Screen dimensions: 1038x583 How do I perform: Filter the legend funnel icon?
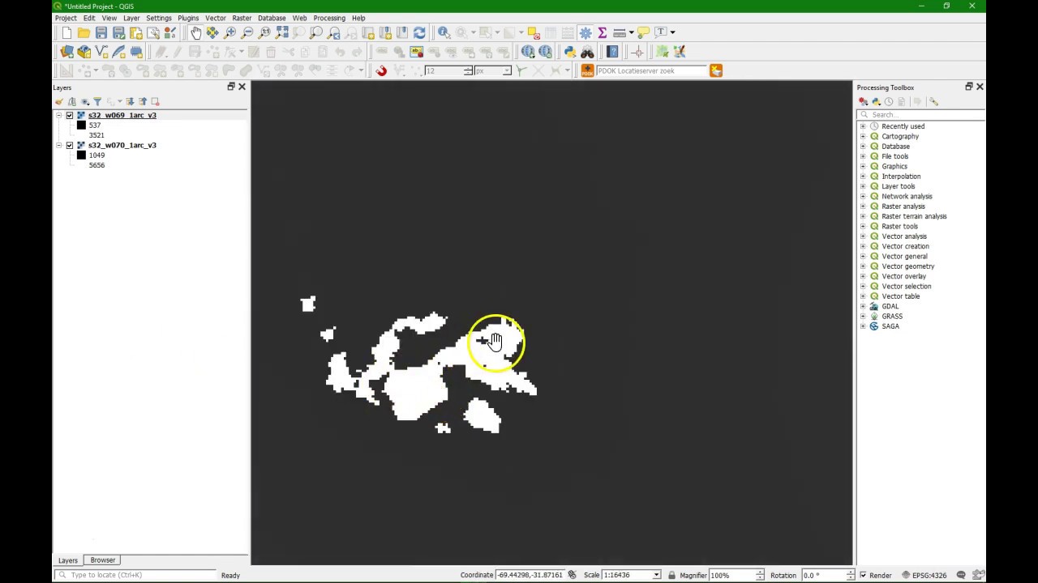pyautogui.click(x=97, y=101)
